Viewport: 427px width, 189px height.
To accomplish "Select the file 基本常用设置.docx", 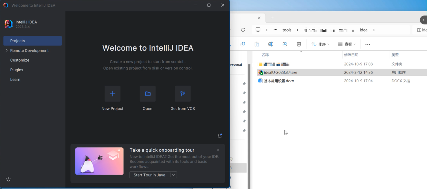I will [279, 81].
